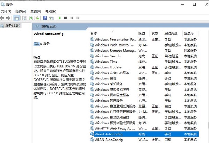Select 服务(本地) in the left tree
Screen dimensions: 209x143
[x=12, y=26]
